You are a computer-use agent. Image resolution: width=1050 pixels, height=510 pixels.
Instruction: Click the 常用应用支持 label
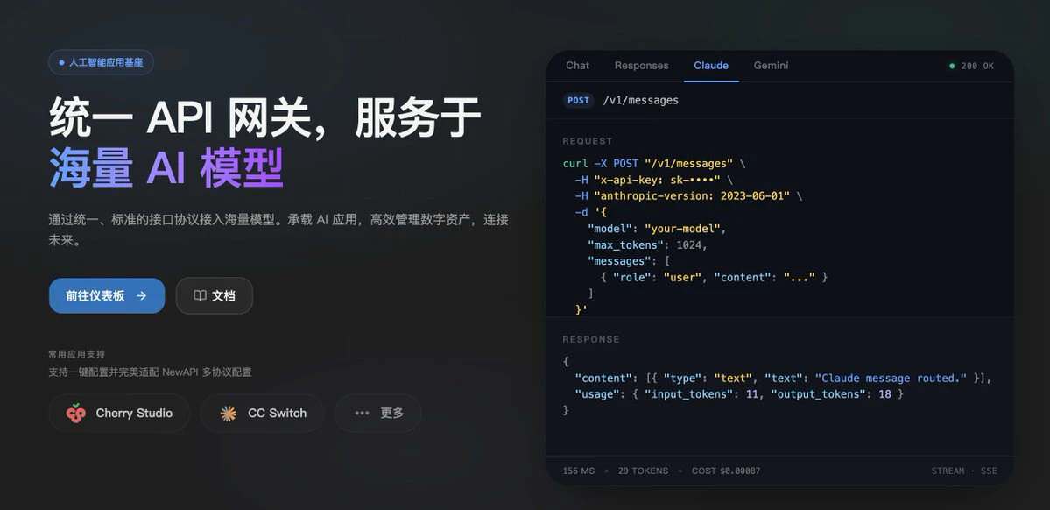76,354
